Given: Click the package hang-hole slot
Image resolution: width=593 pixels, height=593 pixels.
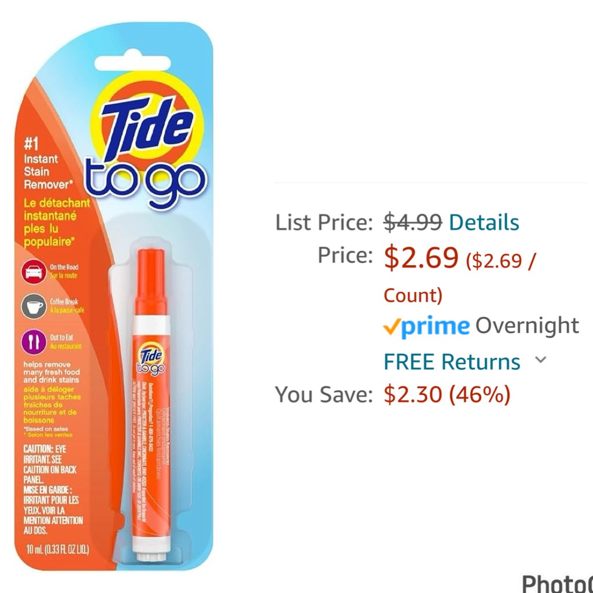Looking at the screenshot, I should tap(133, 64).
